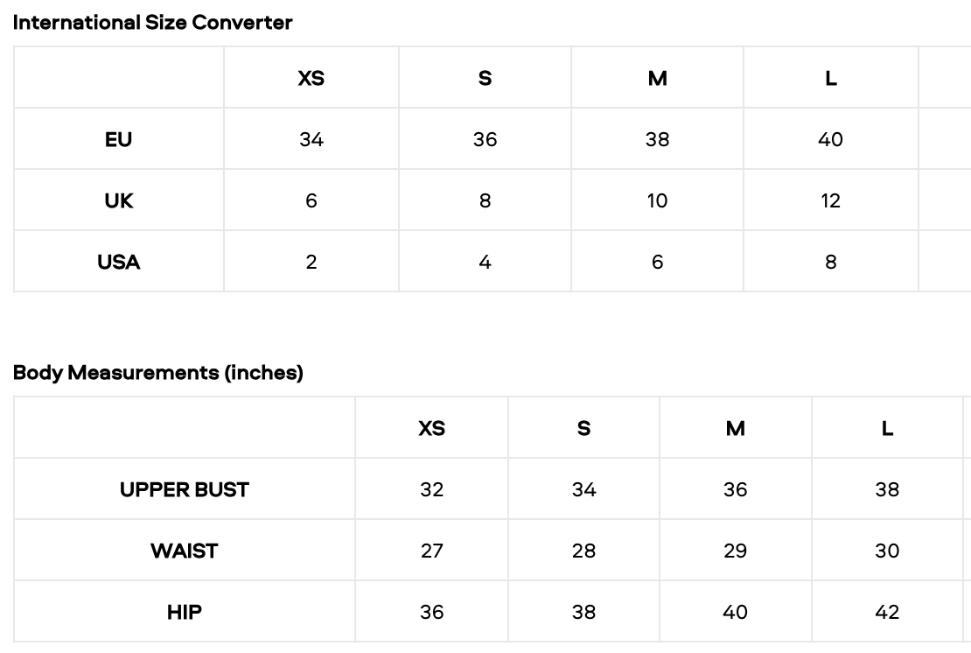Click waist value 29 for size M

pyautogui.click(x=736, y=551)
